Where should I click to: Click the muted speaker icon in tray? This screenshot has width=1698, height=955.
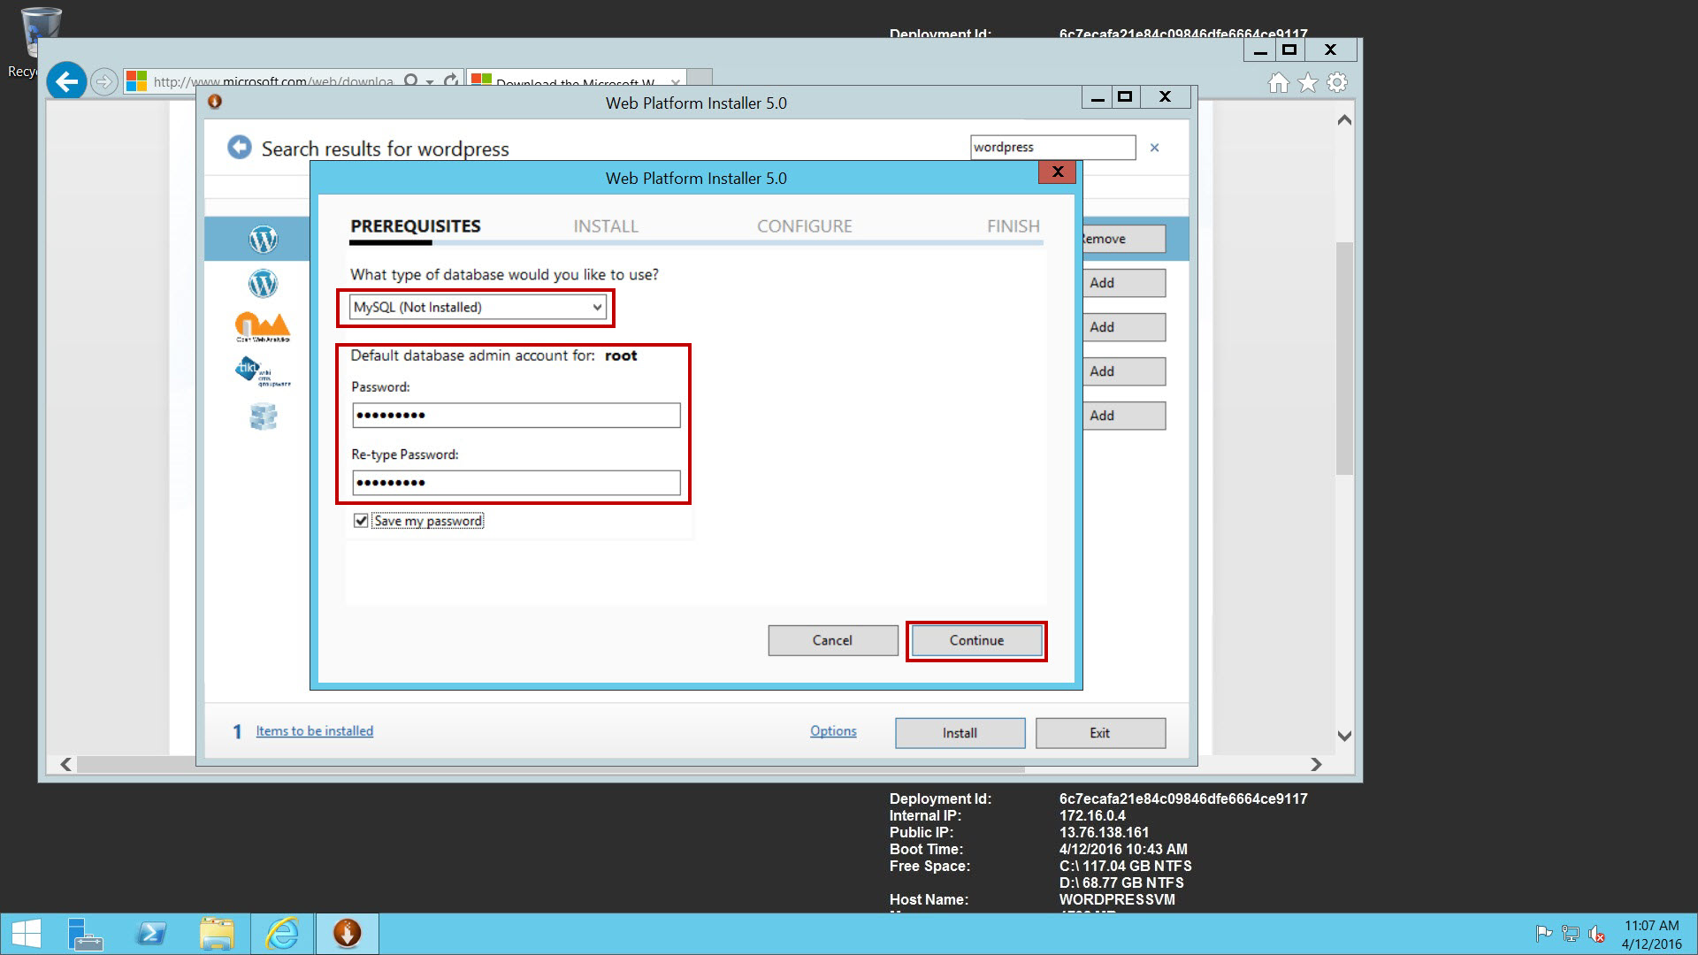coord(1597,934)
